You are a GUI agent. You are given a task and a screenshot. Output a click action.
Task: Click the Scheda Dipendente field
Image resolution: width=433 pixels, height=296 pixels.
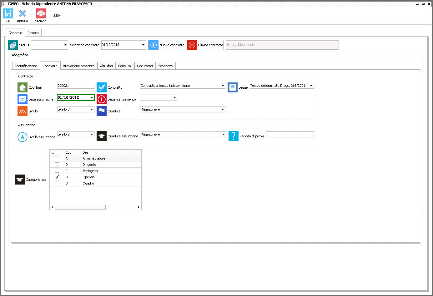pos(282,45)
